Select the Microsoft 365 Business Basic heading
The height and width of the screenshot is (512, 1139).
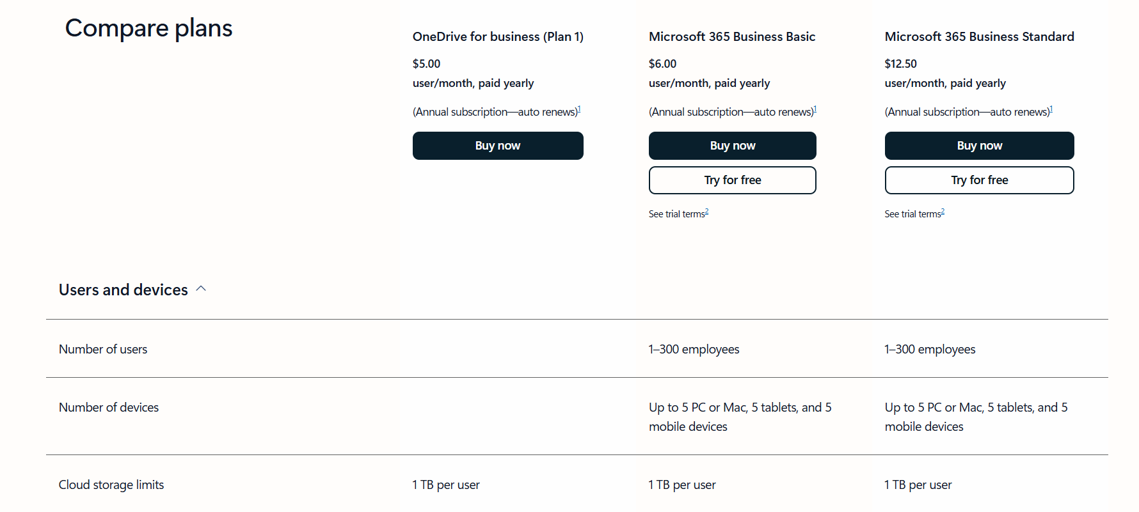[732, 36]
